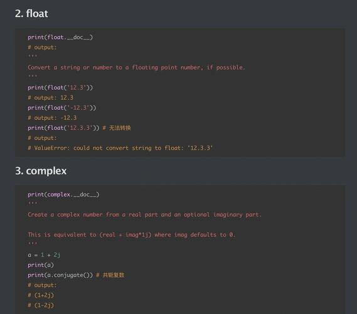The height and width of the screenshot is (314, 357).
Task: Click the '2. float' heading
Action: pyautogui.click(x=31, y=13)
